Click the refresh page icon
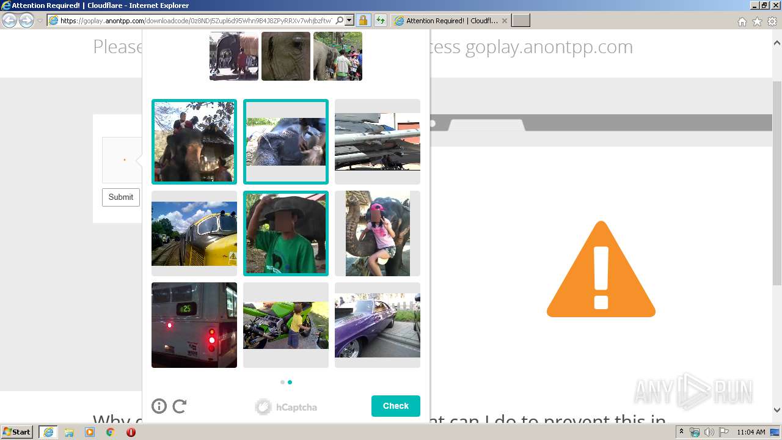The width and height of the screenshot is (782, 440). click(x=380, y=21)
